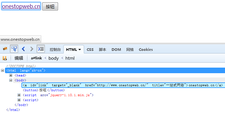Click the target="_blank" attribute
225x127 pixels.
coord(67,85)
